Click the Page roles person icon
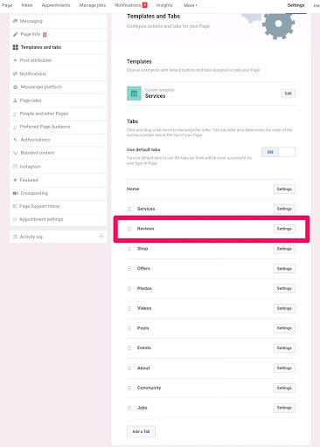The width and height of the screenshot is (320, 447). [x=15, y=100]
